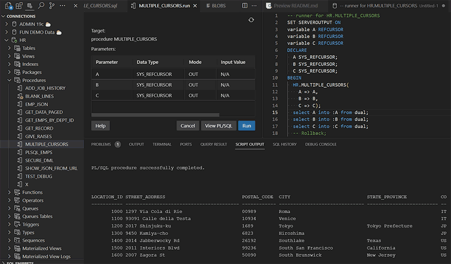Expand the Functions tree node
The height and width of the screenshot is (264, 451).
(10, 192)
